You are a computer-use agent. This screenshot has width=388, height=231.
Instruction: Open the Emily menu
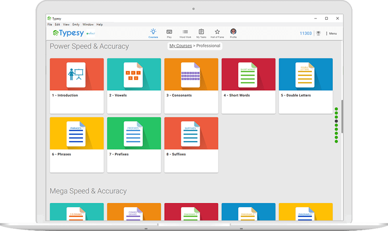click(x=76, y=24)
